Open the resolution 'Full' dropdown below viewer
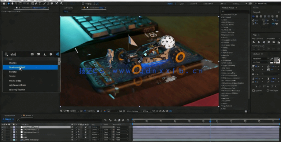 (112, 111)
